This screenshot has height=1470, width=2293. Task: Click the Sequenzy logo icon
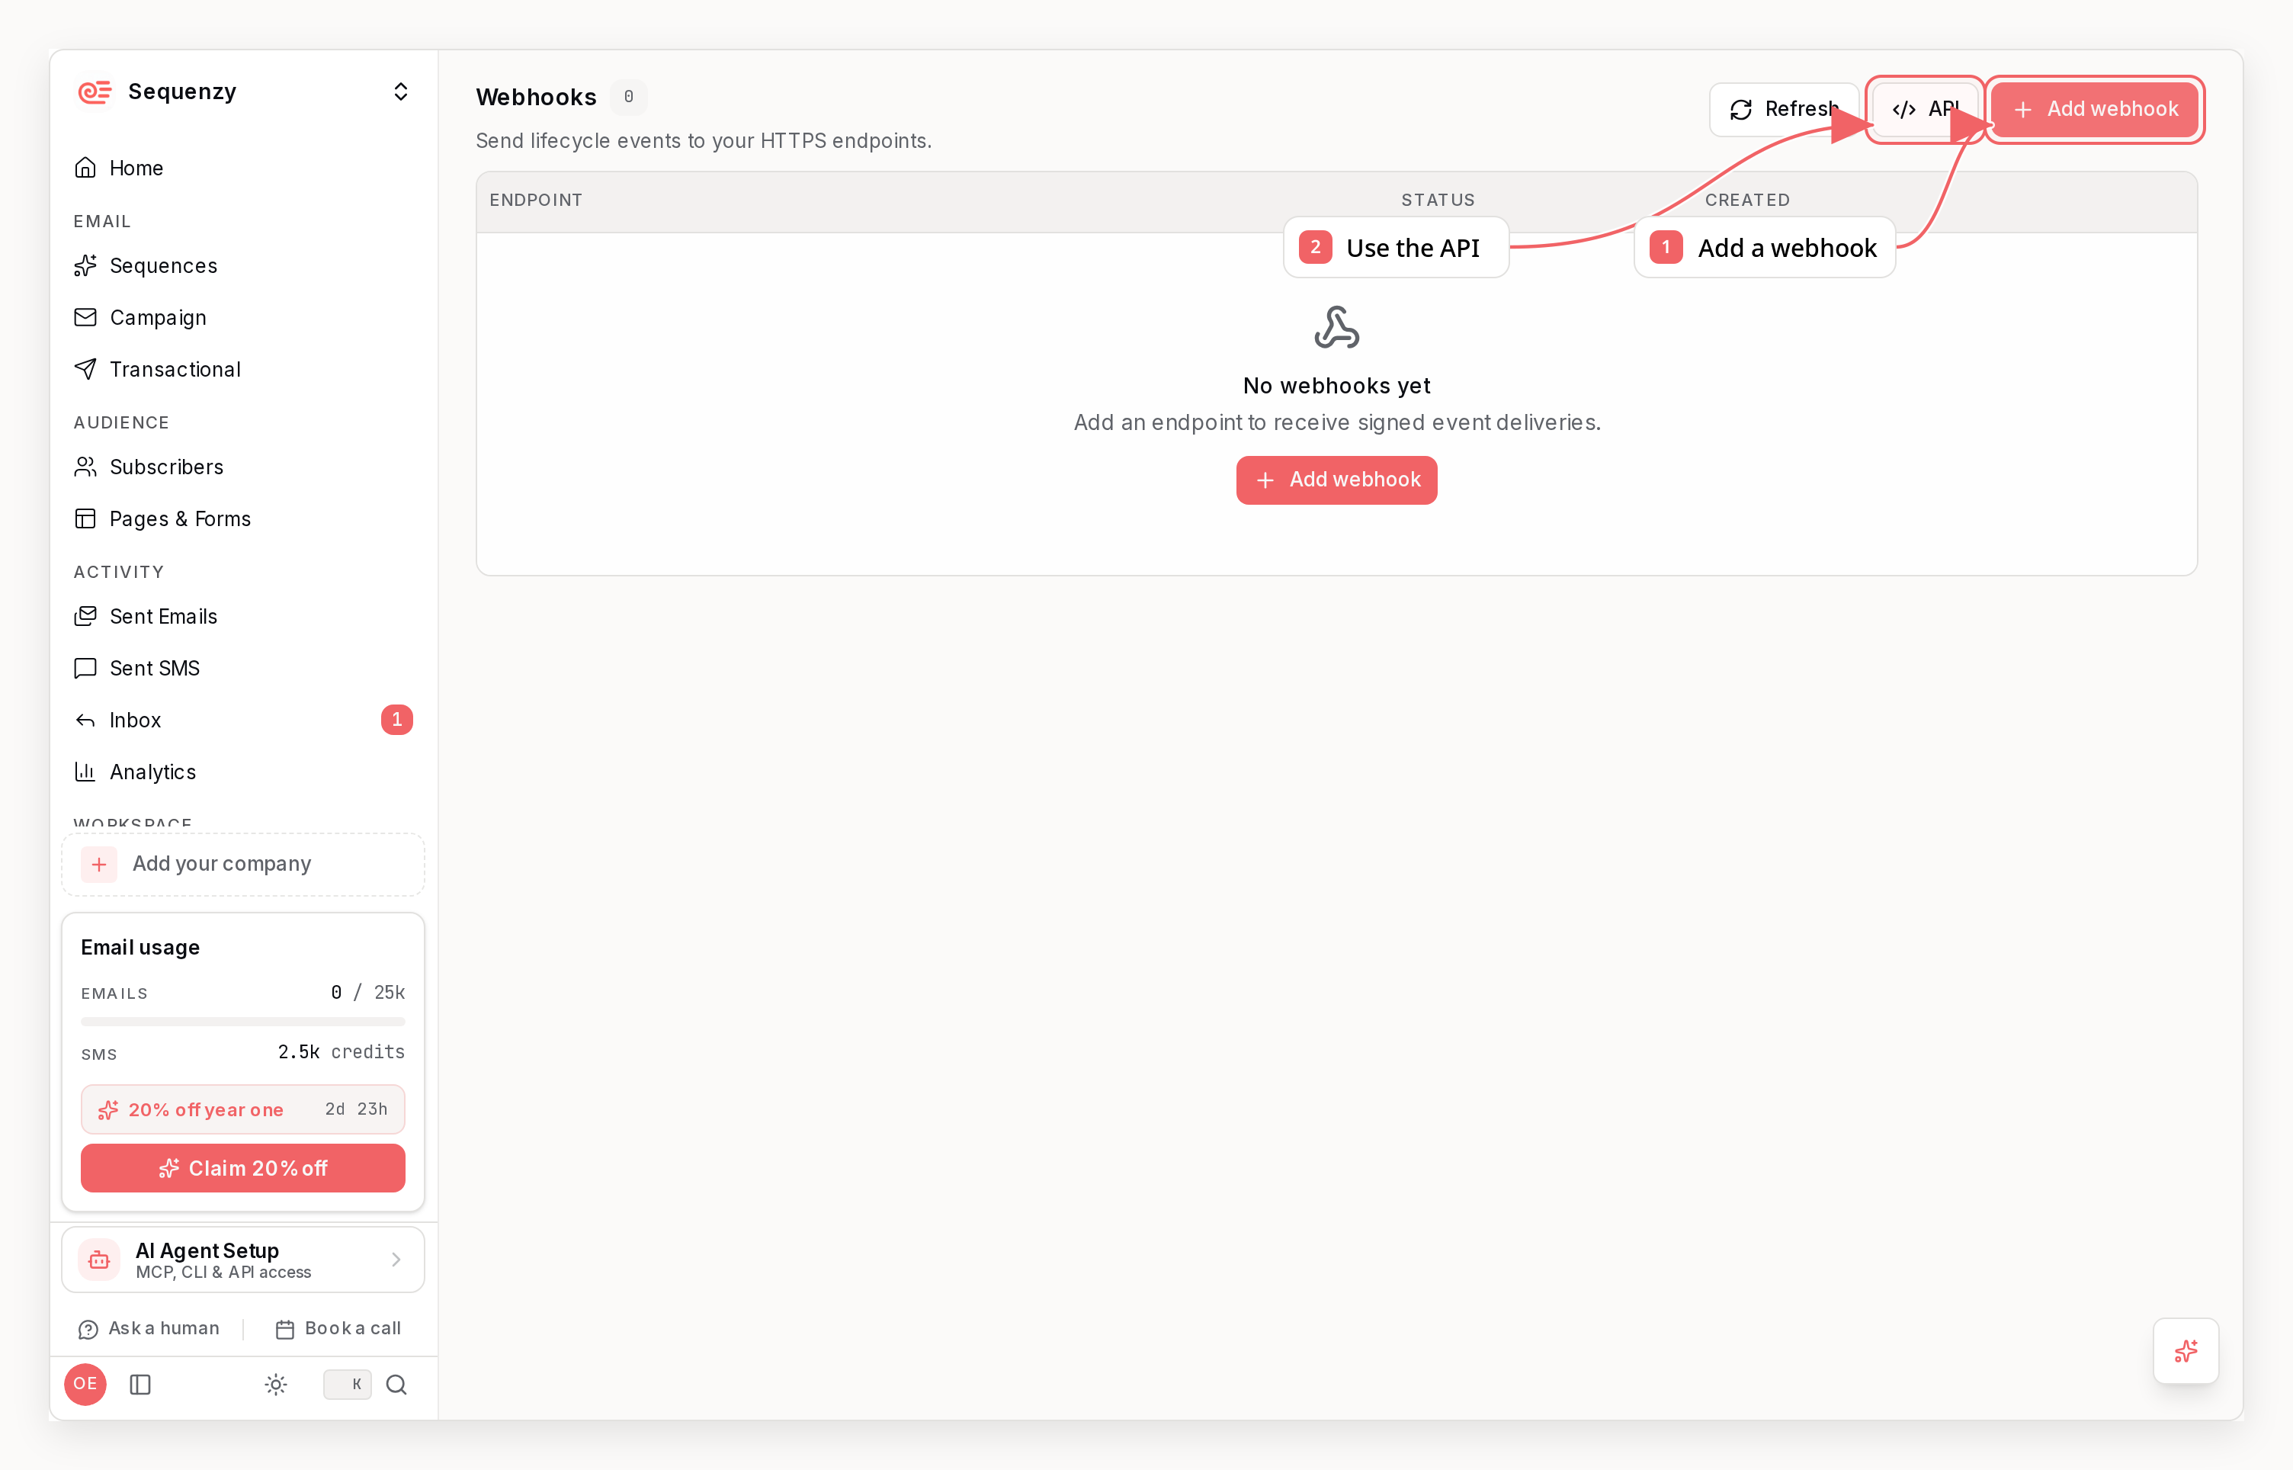tap(95, 91)
